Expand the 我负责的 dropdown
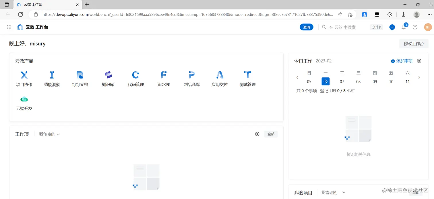 point(49,134)
